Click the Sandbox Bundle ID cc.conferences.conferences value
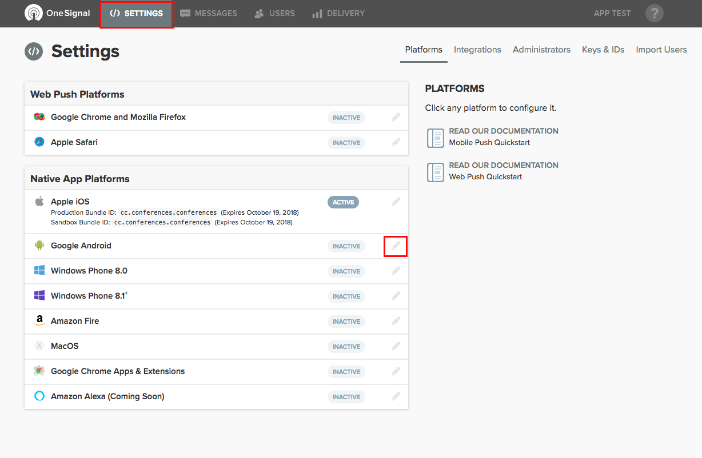Image resolution: width=702 pixels, height=458 pixels. (x=162, y=222)
